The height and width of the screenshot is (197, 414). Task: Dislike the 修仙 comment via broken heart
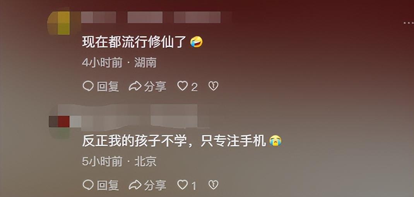point(213,86)
